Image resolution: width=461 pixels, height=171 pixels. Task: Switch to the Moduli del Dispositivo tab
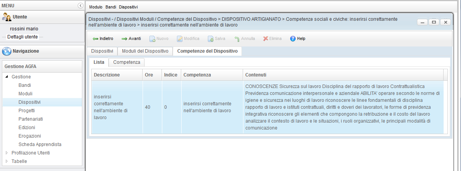[145, 51]
